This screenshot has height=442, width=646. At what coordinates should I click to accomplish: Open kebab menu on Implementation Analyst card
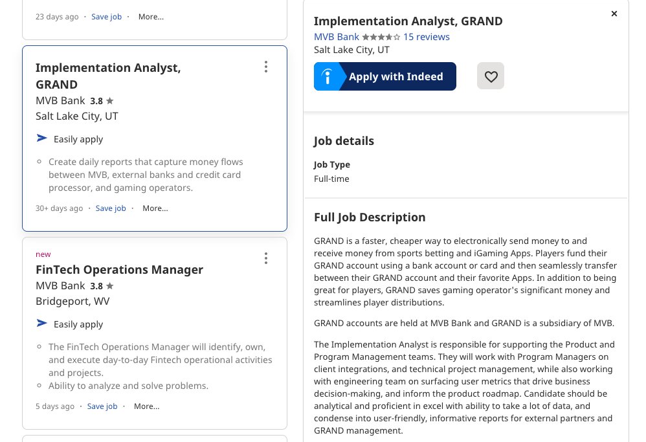click(x=266, y=67)
